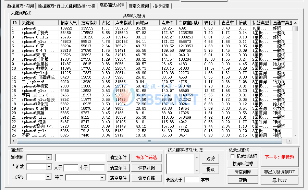Click the table's vertical scrollbar thumb
308x190 pixels.
tap(295, 28)
